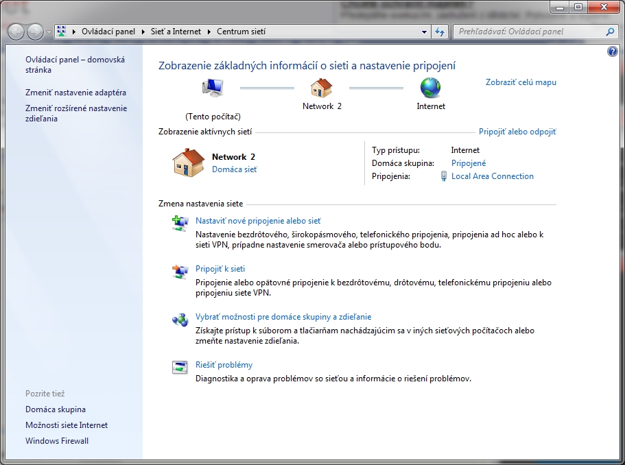The height and width of the screenshot is (465, 625).
Task: Click the Internet globe icon
Action: (430, 88)
